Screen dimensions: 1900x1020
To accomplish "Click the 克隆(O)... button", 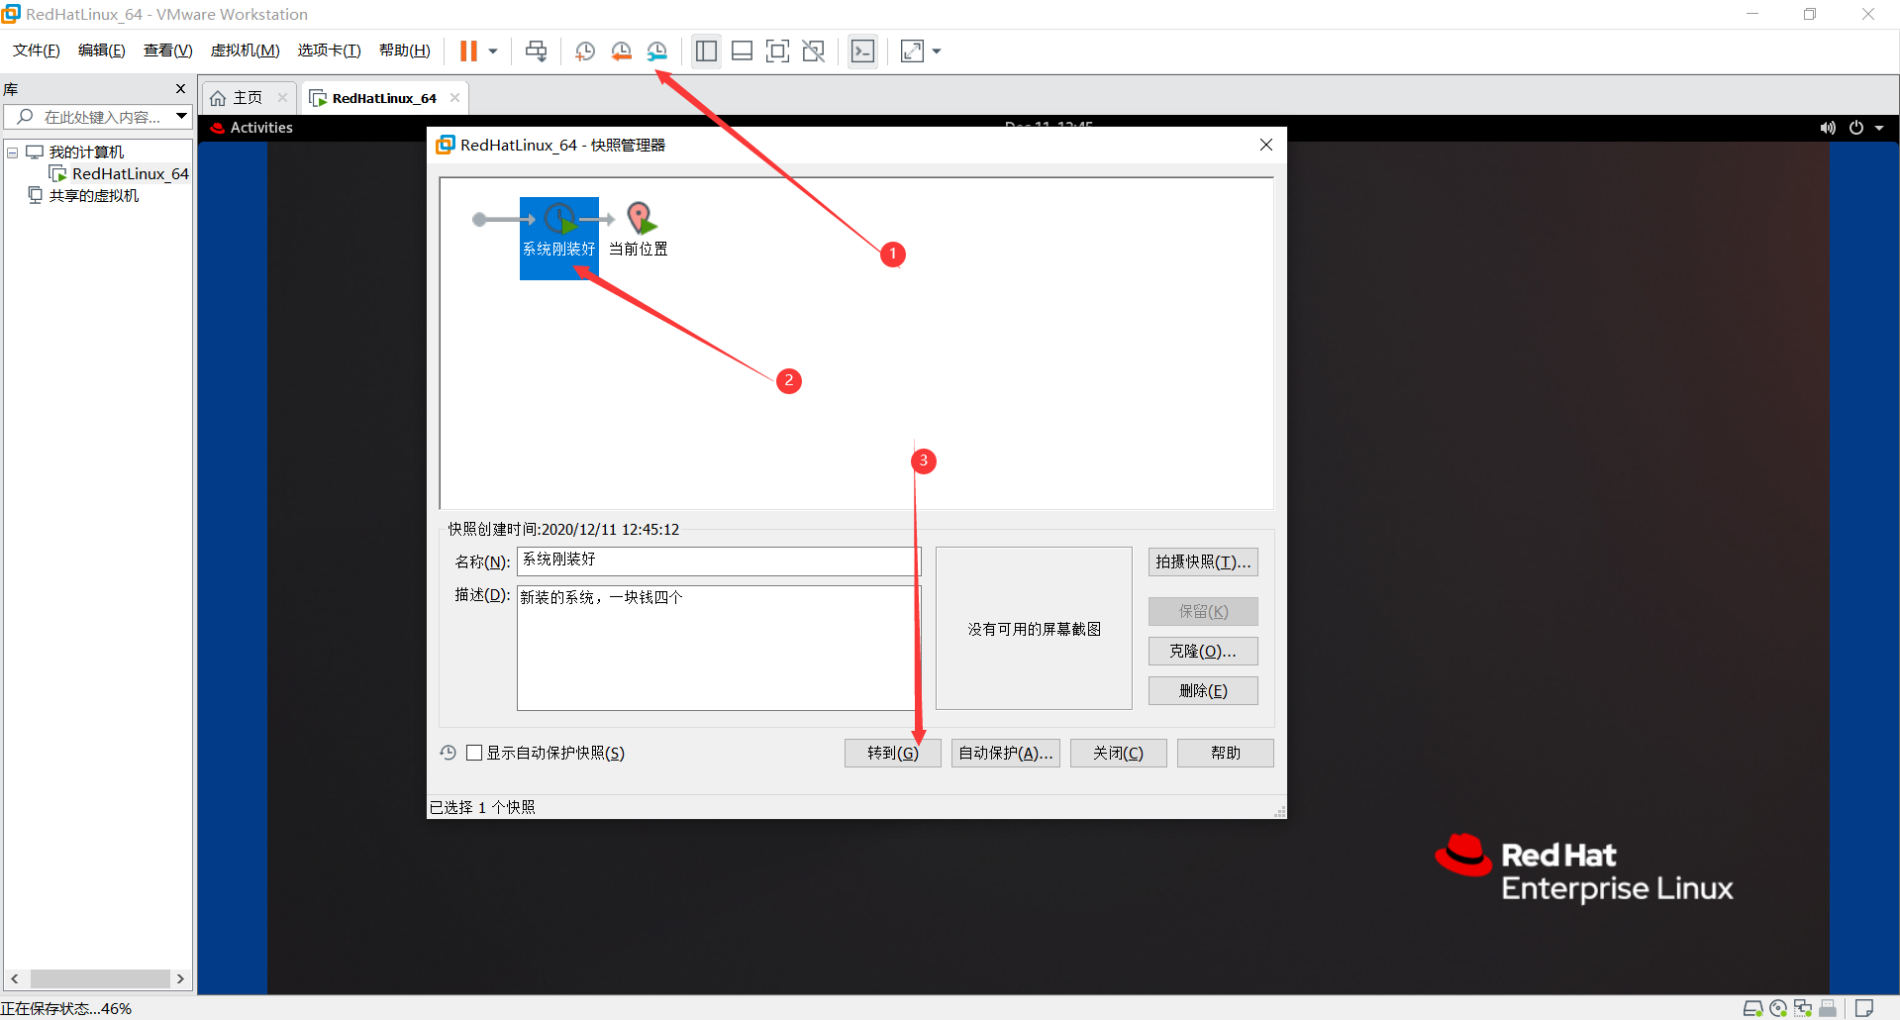I will click(1203, 652).
